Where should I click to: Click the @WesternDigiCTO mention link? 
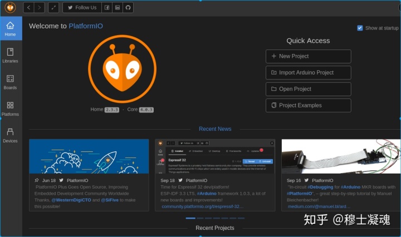[x=71, y=200]
